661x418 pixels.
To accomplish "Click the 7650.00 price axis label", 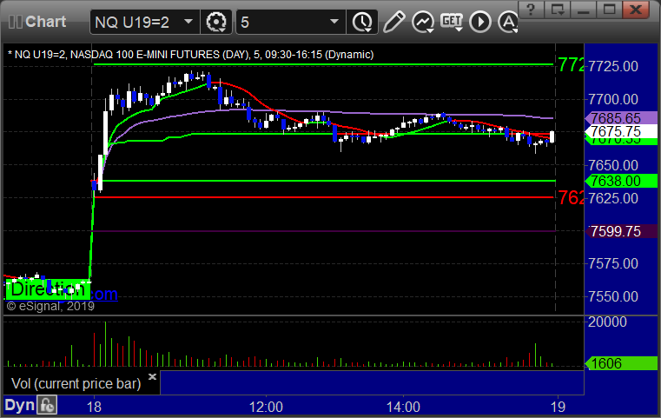I will click(x=613, y=165).
